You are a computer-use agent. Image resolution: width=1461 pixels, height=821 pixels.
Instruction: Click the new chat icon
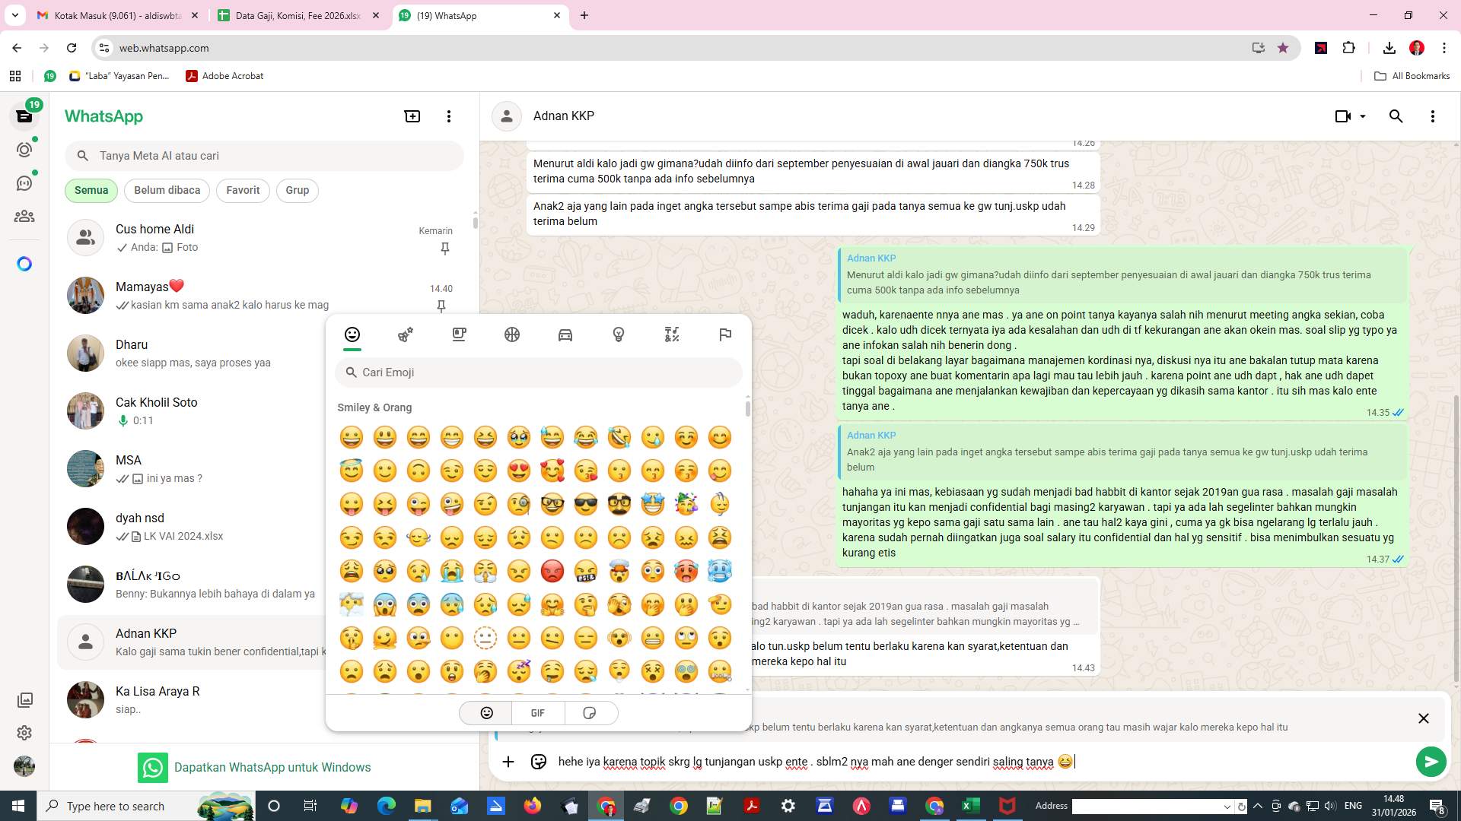click(x=412, y=116)
